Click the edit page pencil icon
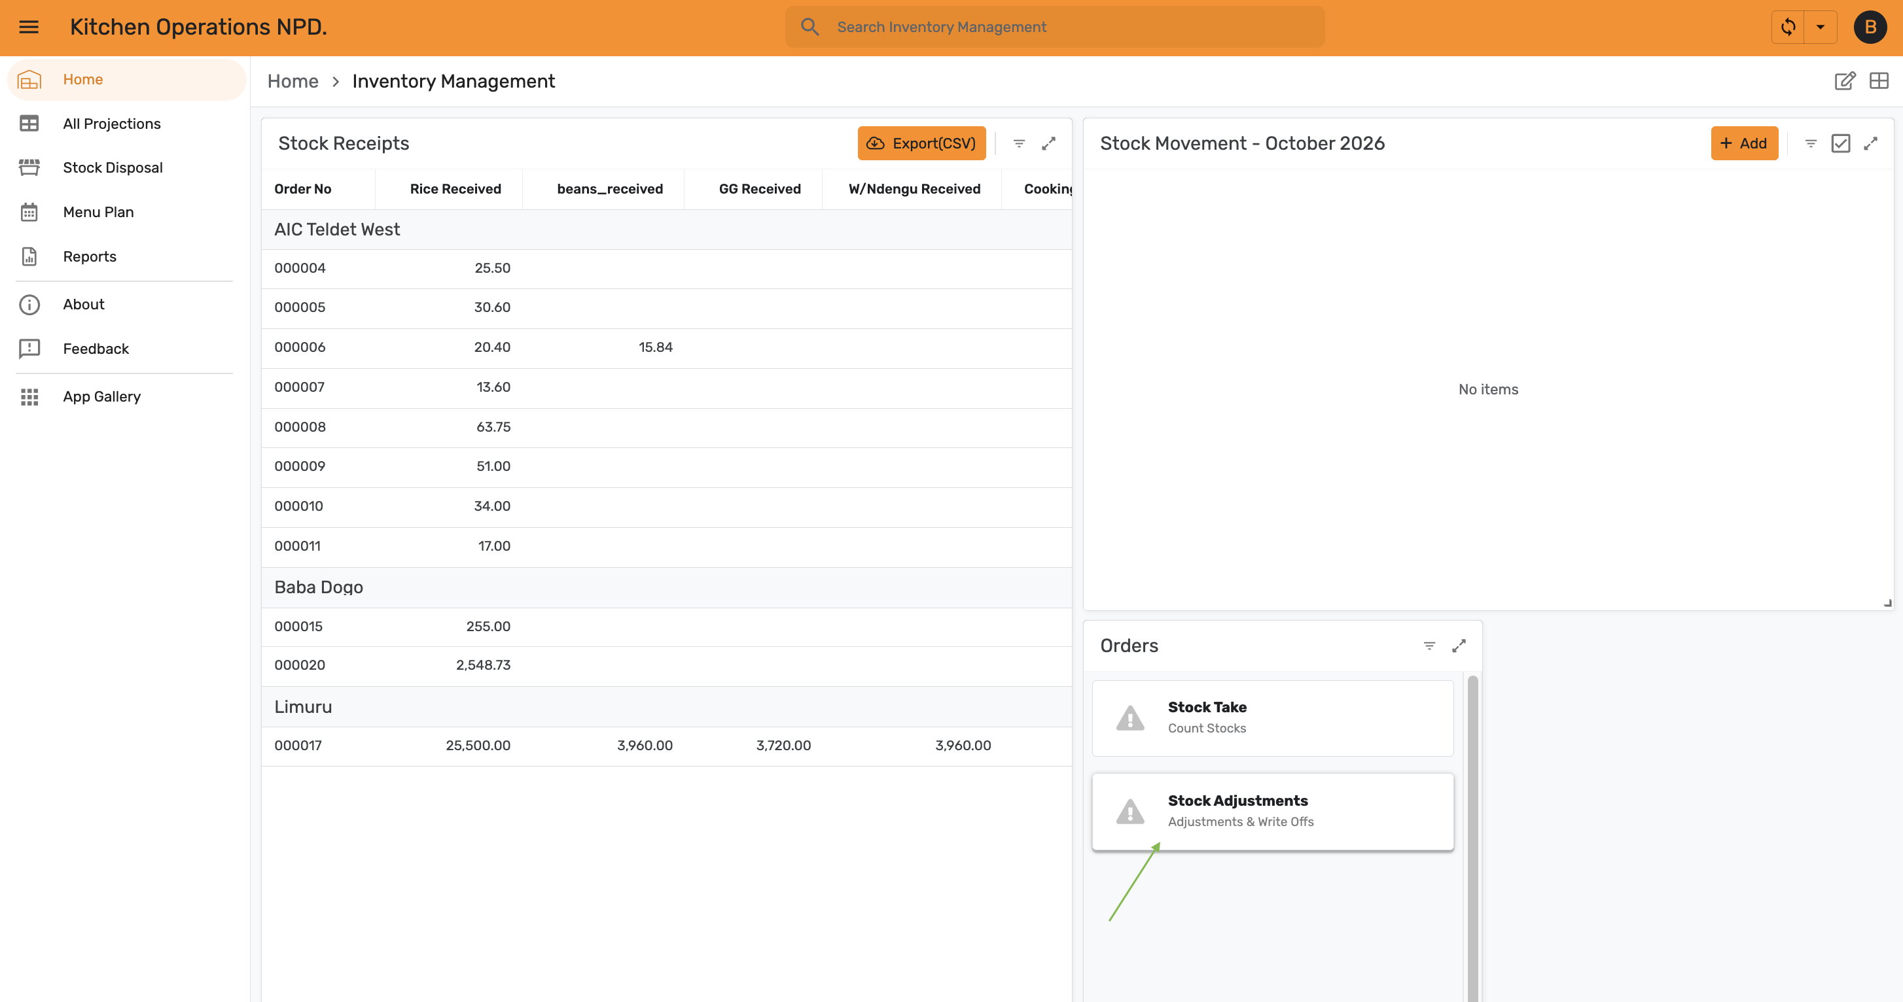 tap(1845, 81)
